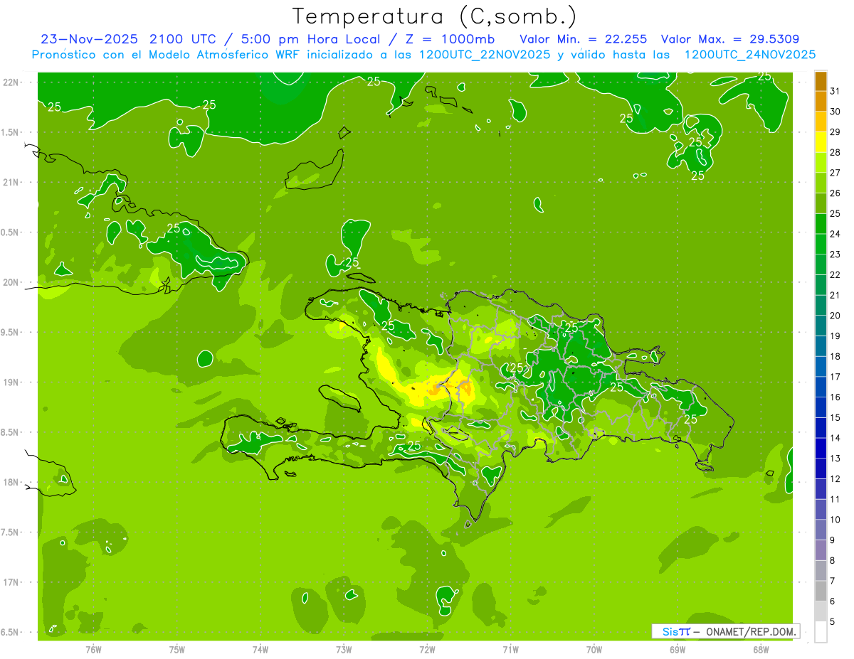Click the '17N' latitude axis label
The width and height of the screenshot is (854, 659).
11,582
